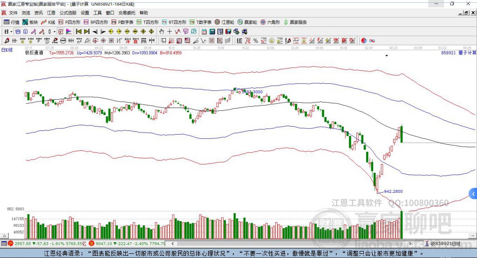Click the 板块 toolbar button
Viewport: 477px width, 258px height.
30,22
